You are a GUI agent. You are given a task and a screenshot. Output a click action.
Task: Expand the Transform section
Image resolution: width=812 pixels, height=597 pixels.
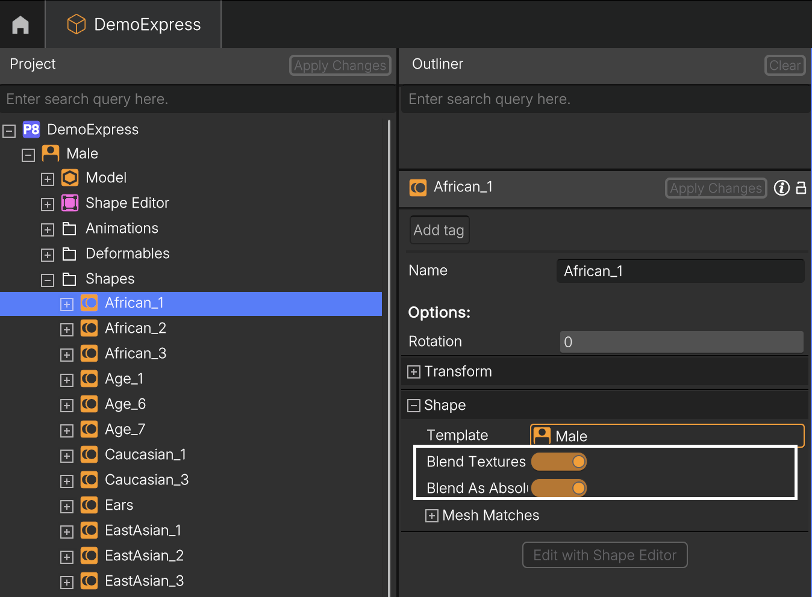click(x=413, y=371)
